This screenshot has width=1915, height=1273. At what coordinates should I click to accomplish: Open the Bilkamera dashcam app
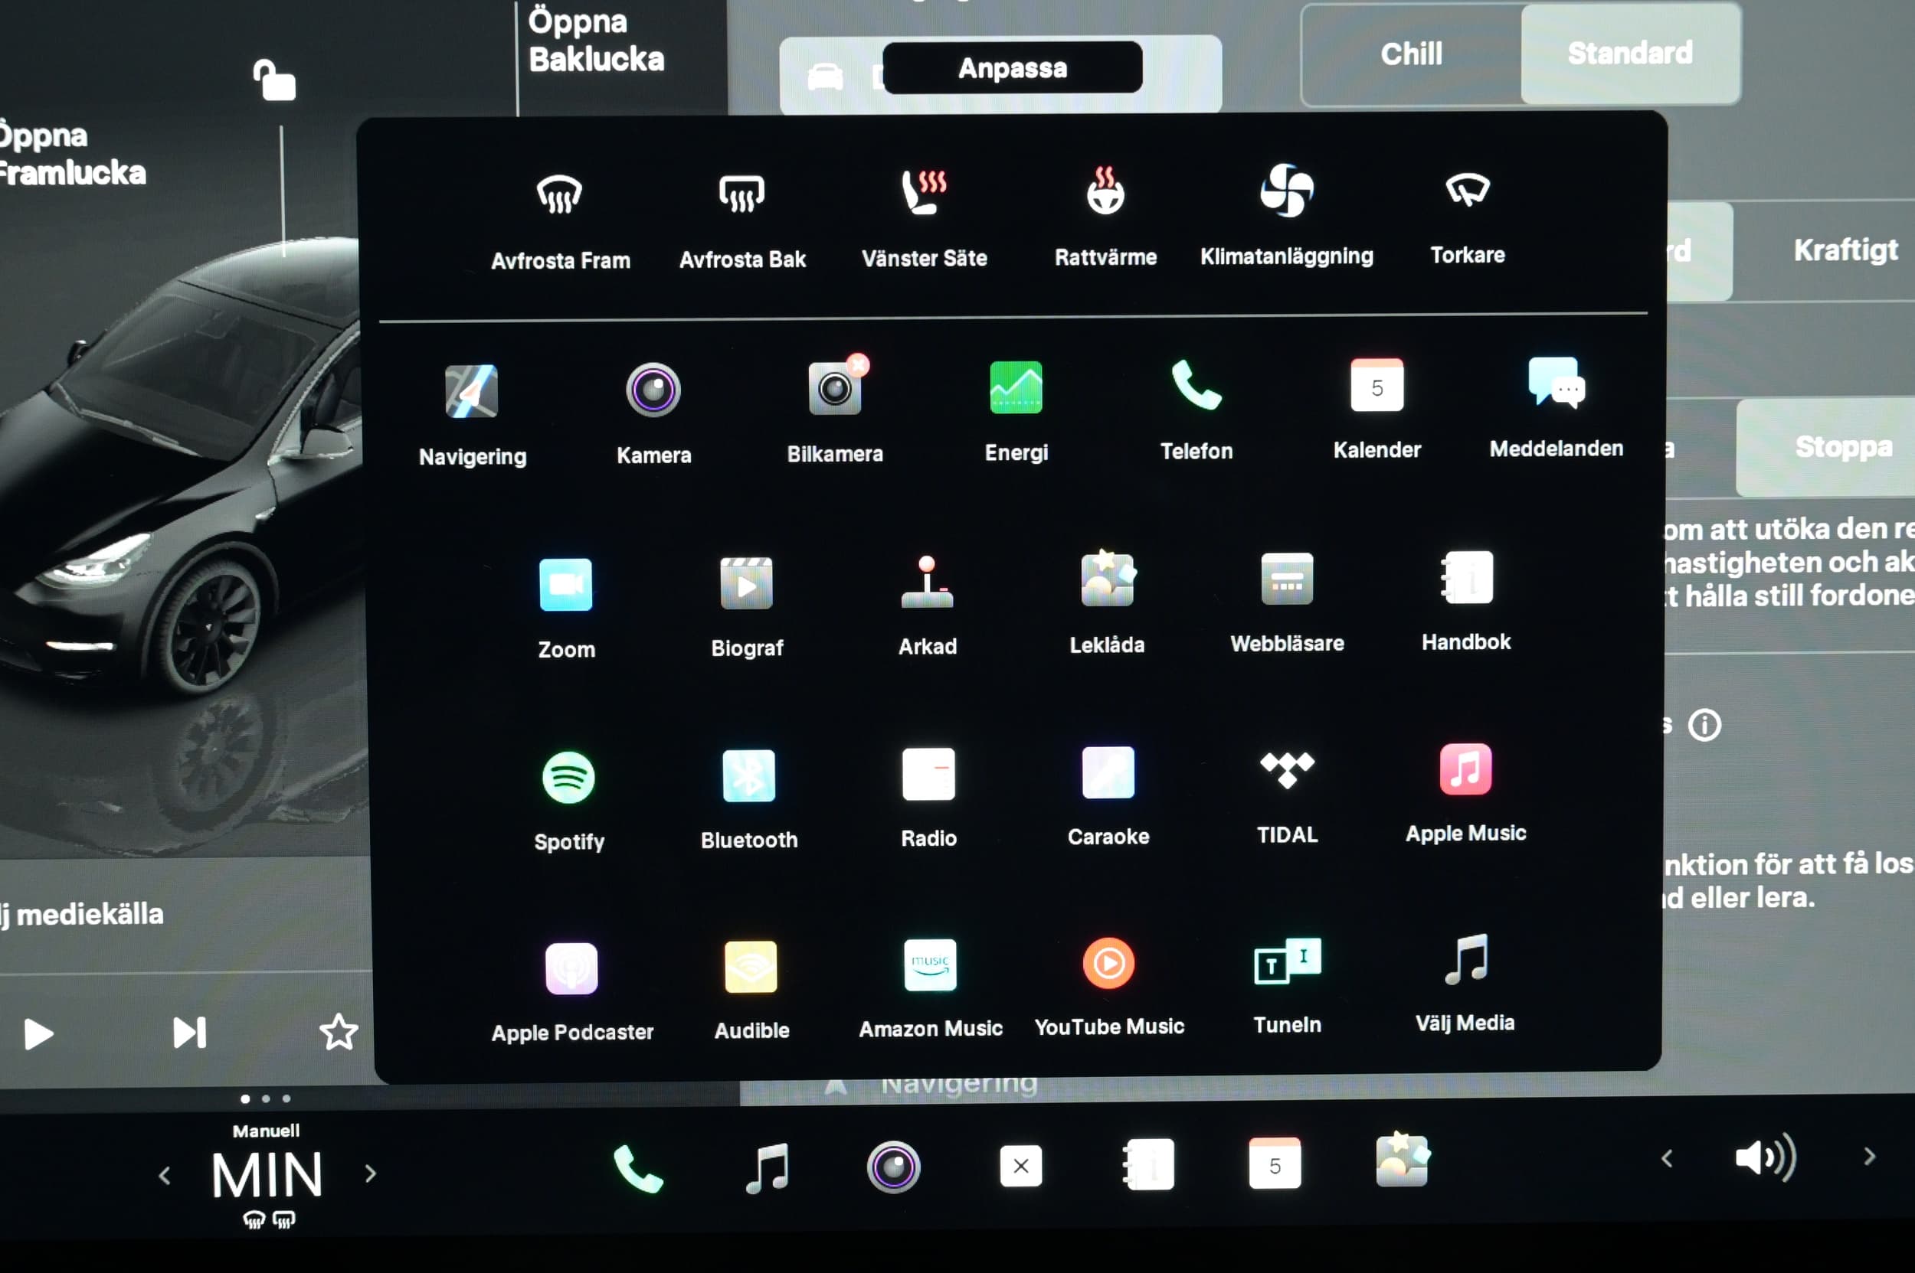[x=834, y=410]
